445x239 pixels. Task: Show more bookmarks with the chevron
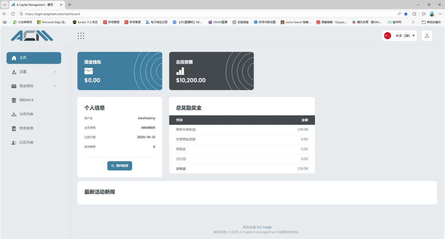tap(413, 22)
